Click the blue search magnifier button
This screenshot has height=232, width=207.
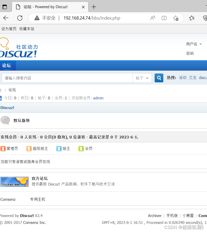click(x=159, y=78)
